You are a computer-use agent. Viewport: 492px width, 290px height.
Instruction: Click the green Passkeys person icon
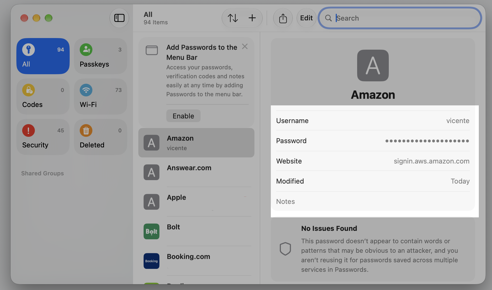[x=86, y=50]
